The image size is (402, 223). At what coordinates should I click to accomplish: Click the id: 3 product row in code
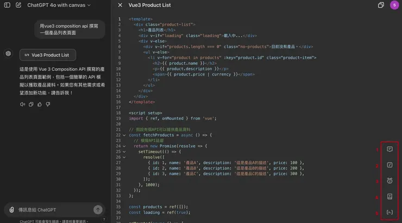click(x=226, y=174)
